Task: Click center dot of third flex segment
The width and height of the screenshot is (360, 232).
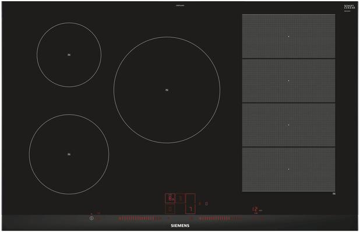Action: [x=288, y=125]
